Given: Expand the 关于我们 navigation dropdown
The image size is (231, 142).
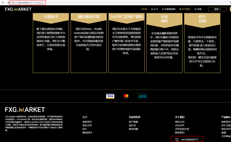Looking at the screenshot, I should 185,9.
